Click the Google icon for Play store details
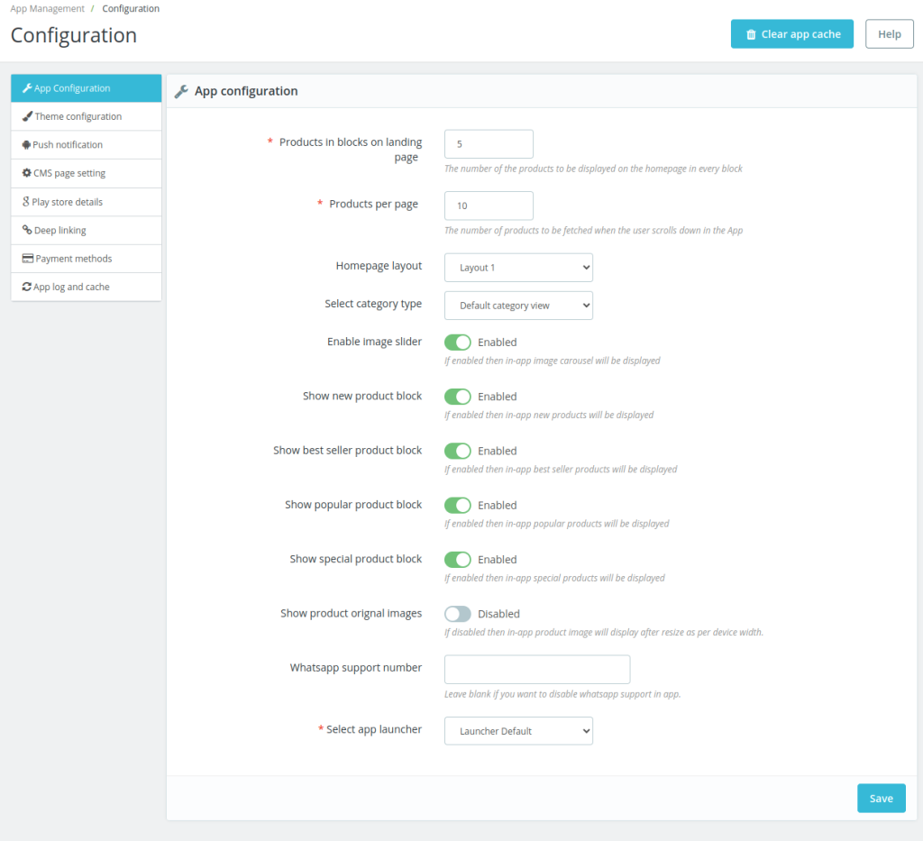Screen dimensions: 923x841 pyautogui.click(x=26, y=201)
